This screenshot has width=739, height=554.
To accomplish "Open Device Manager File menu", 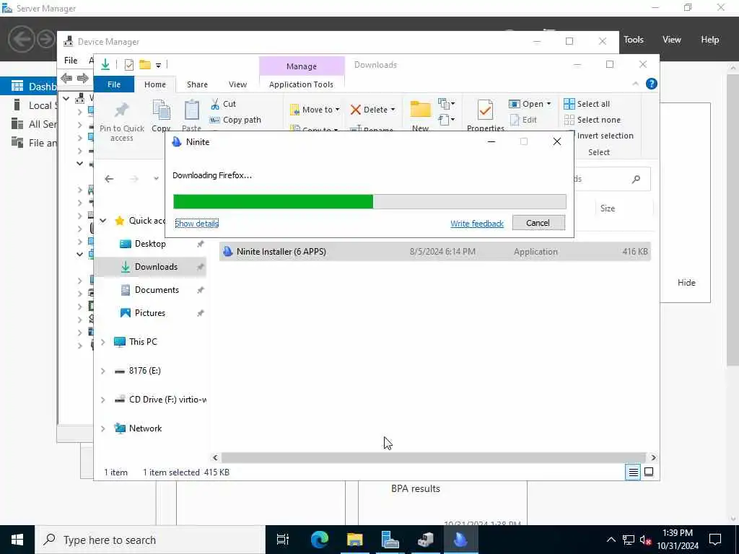I will (x=71, y=61).
